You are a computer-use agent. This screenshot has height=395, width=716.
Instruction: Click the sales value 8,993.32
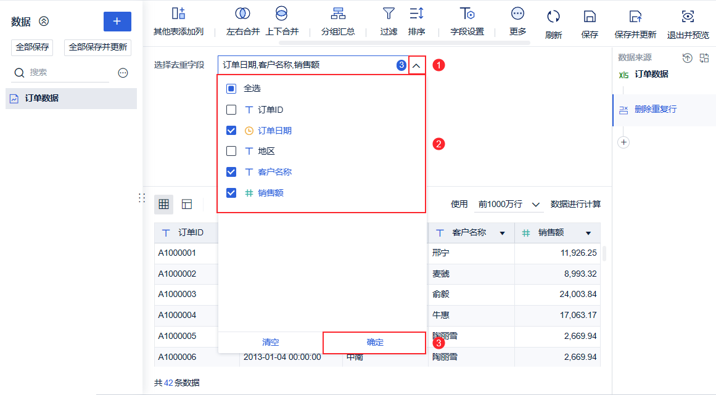(x=580, y=274)
